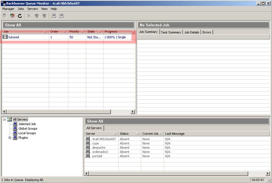The width and height of the screenshot is (272, 183).
Task: Click the server icon for portatil
Action: [x=88, y=156]
